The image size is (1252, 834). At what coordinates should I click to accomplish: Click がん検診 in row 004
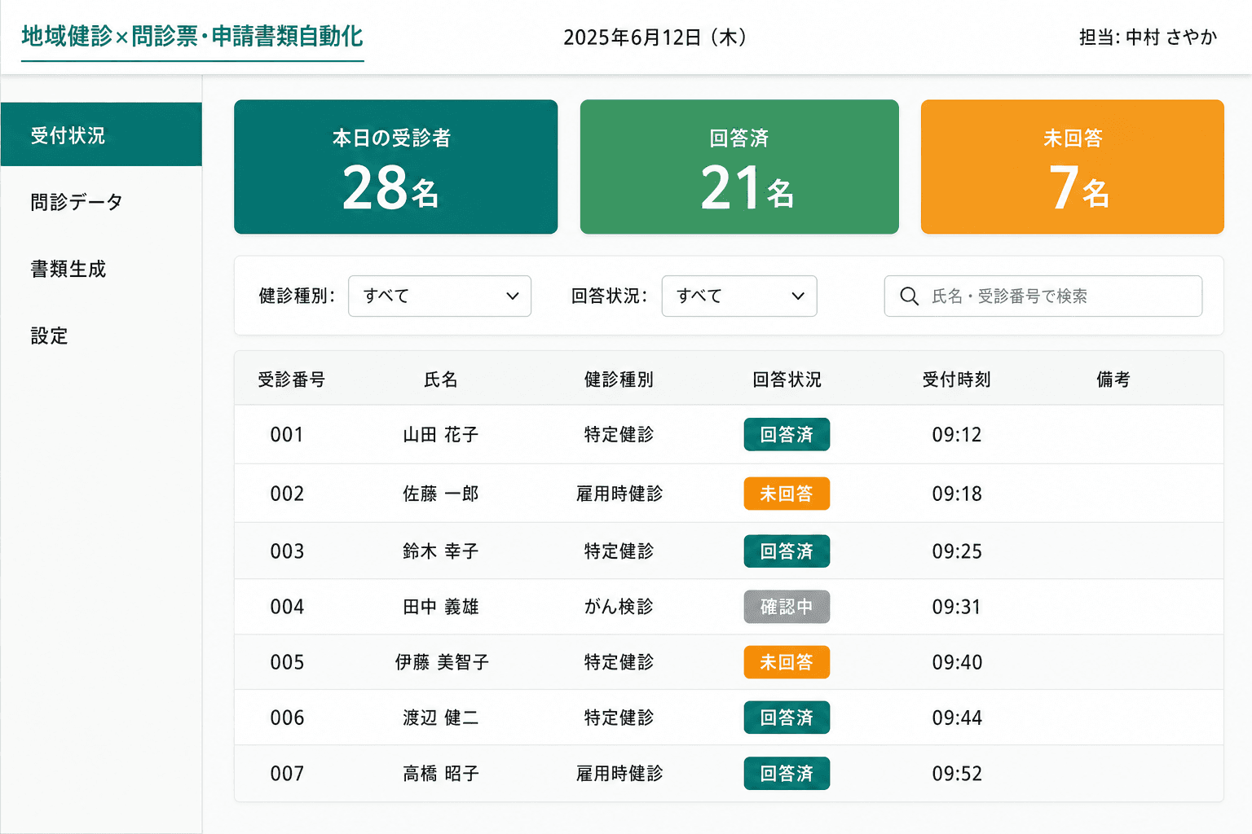click(619, 607)
